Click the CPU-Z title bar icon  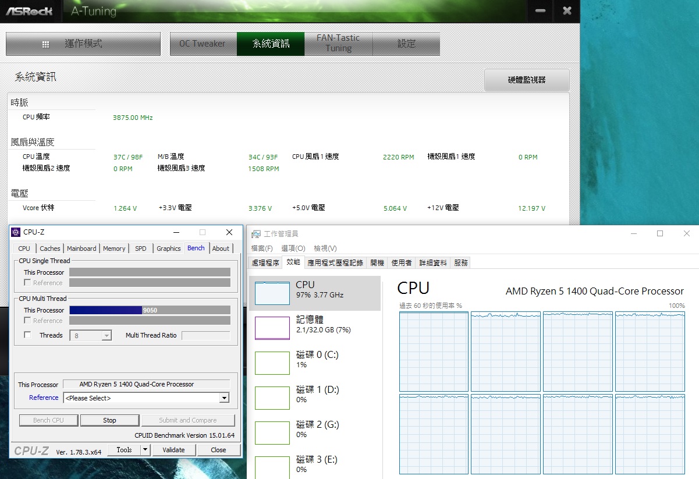16,232
